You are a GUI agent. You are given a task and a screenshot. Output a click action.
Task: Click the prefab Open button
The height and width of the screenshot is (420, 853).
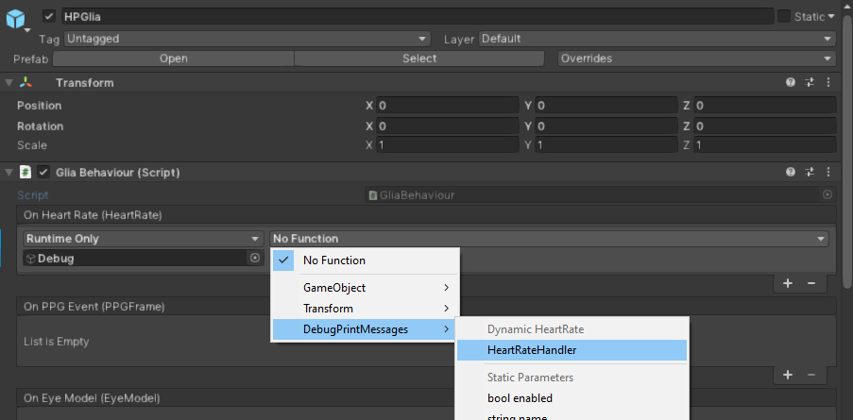[173, 59]
